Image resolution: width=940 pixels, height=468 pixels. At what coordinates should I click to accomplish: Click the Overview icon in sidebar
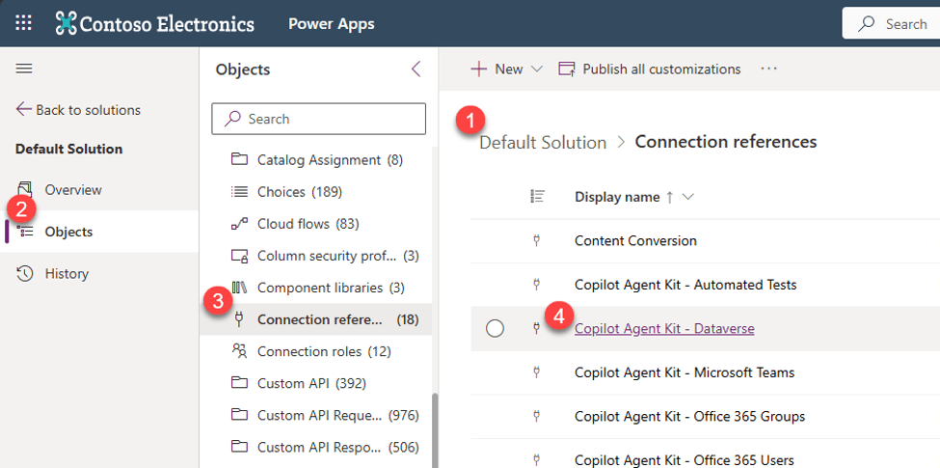[24, 189]
